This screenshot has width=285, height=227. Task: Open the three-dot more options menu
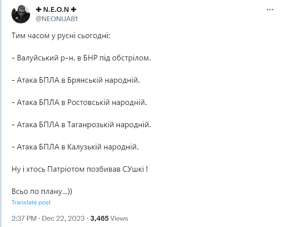tap(270, 10)
